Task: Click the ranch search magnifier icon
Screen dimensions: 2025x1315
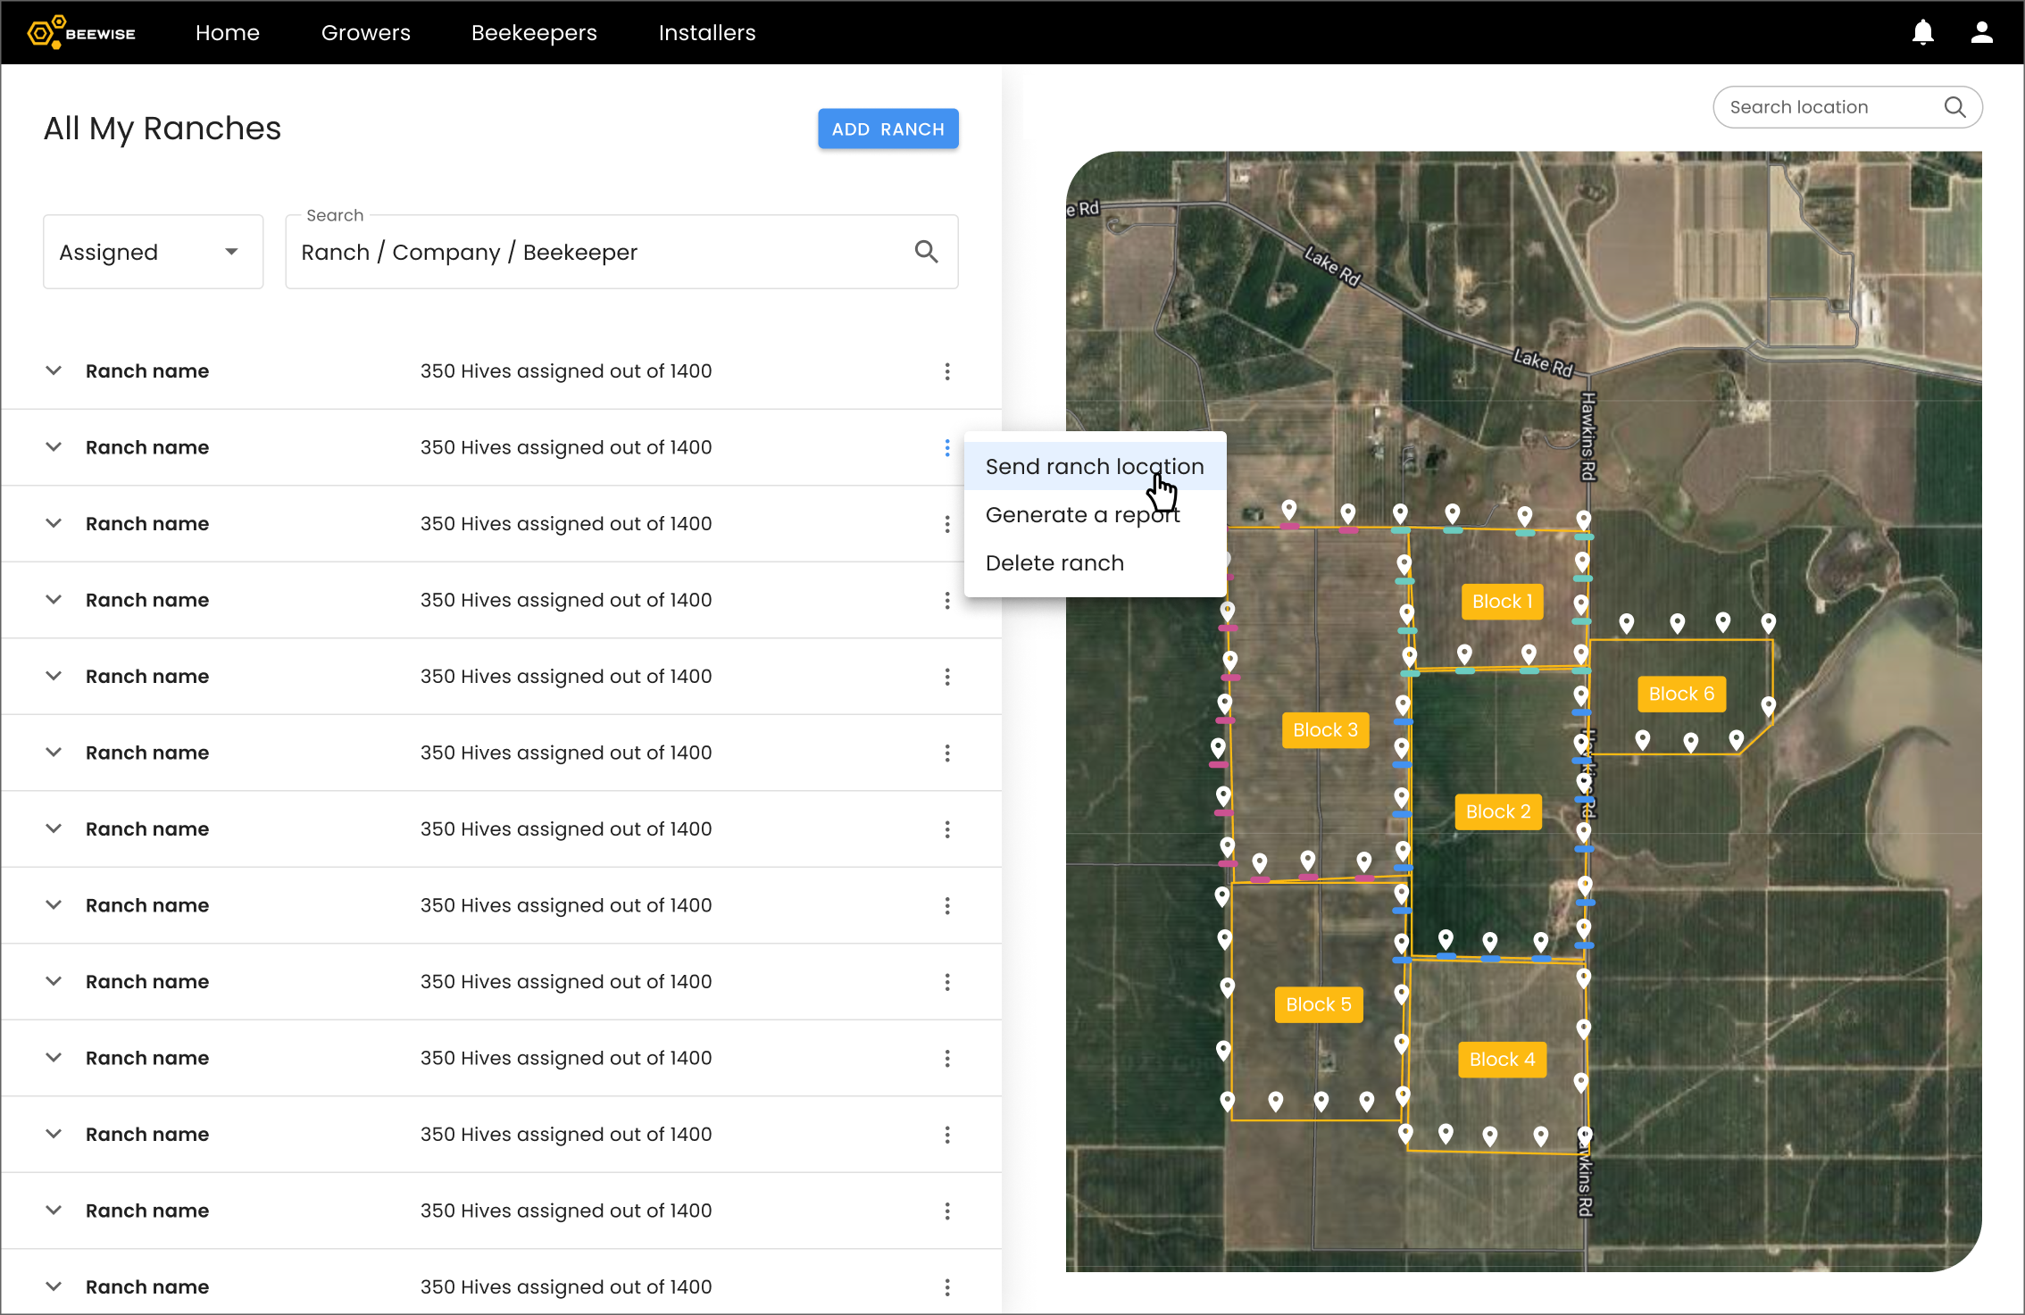Action: [926, 252]
